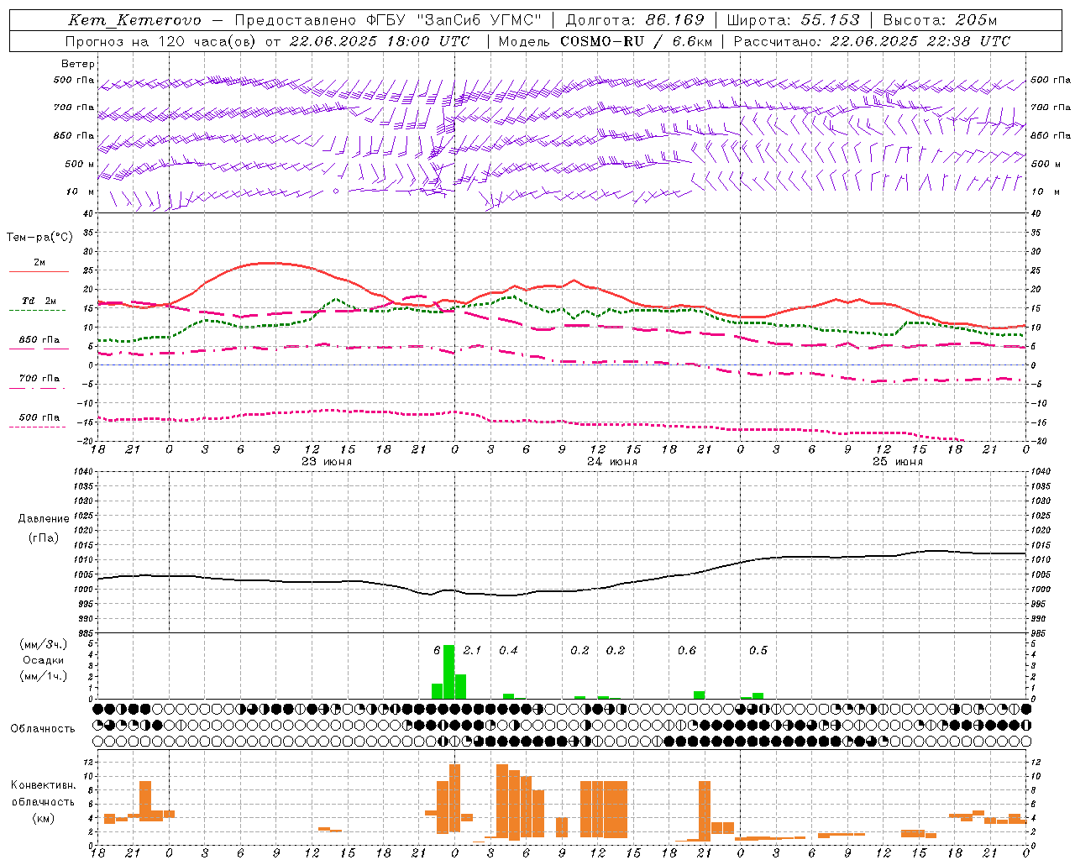Click the 'Облачность' cloud cover label
Screen dimensions: 1075x860
(x=43, y=728)
